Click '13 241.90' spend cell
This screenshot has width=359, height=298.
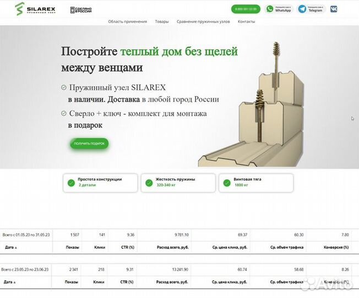(180, 269)
